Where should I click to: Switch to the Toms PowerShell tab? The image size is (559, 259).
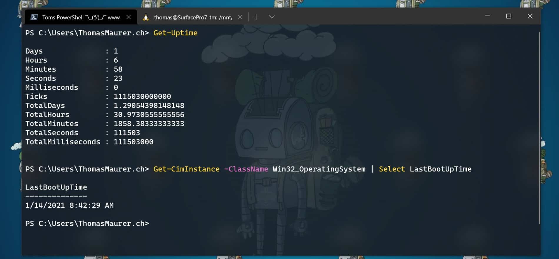click(x=81, y=17)
